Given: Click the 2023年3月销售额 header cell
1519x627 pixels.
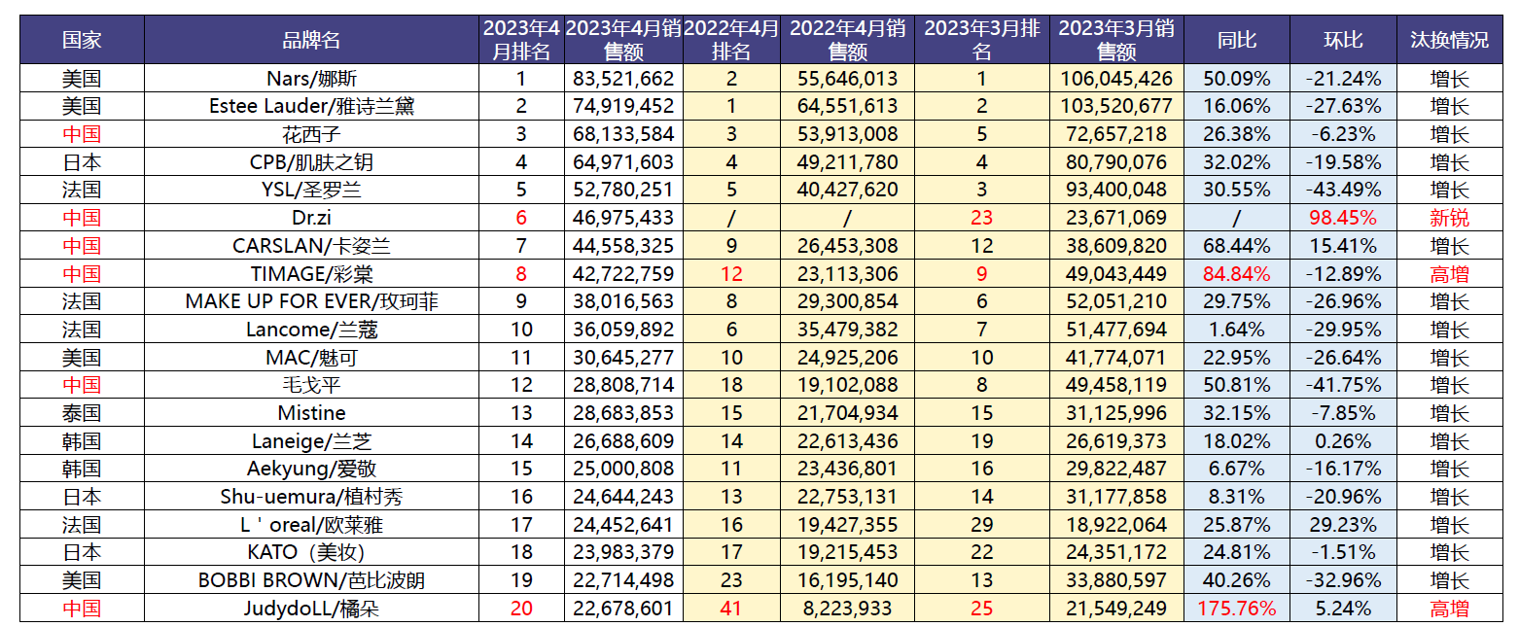Looking at the screenshot, I should pyautogui.click(x=1116, y=41).
